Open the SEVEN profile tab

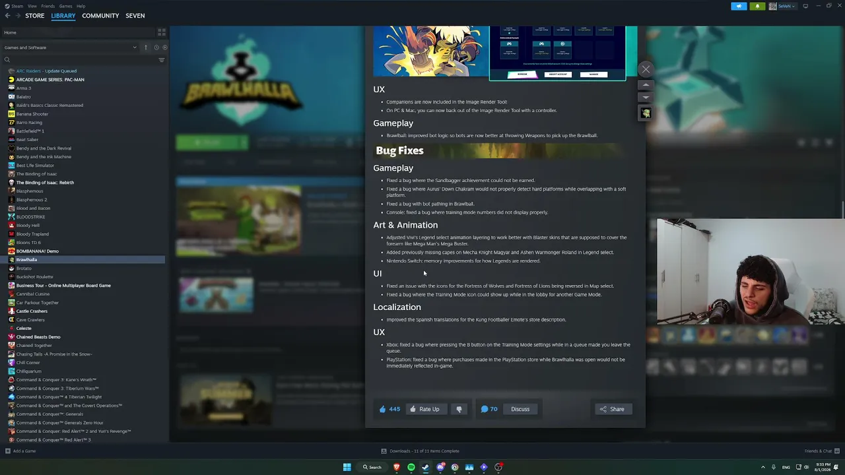tap(135, 16)
